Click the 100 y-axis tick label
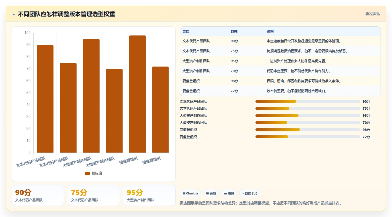This screenshot has height=217, width=392. [x=27, y=33]
